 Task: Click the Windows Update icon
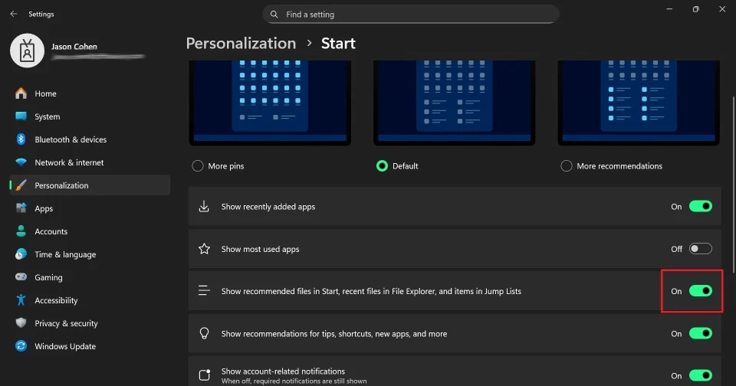[x=21, y=346]
